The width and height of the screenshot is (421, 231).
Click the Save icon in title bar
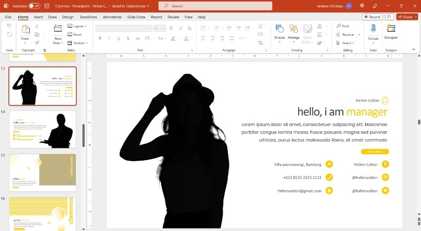tap(47, 6)
